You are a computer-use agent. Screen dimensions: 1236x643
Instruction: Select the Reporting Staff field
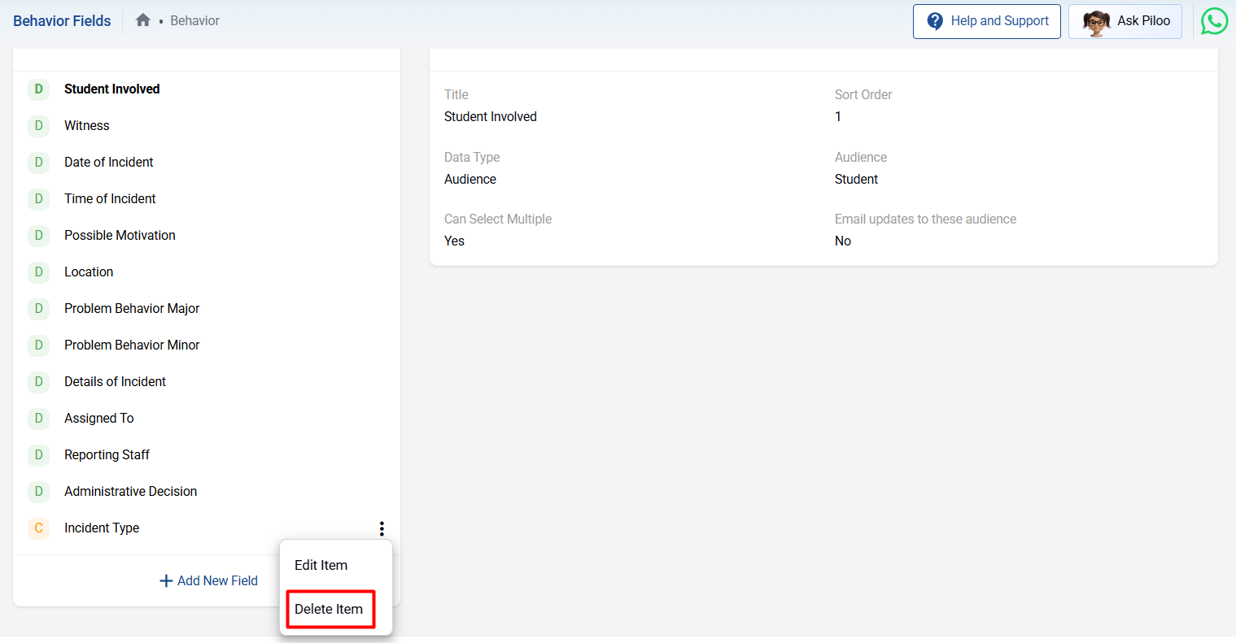click(107, 455)
